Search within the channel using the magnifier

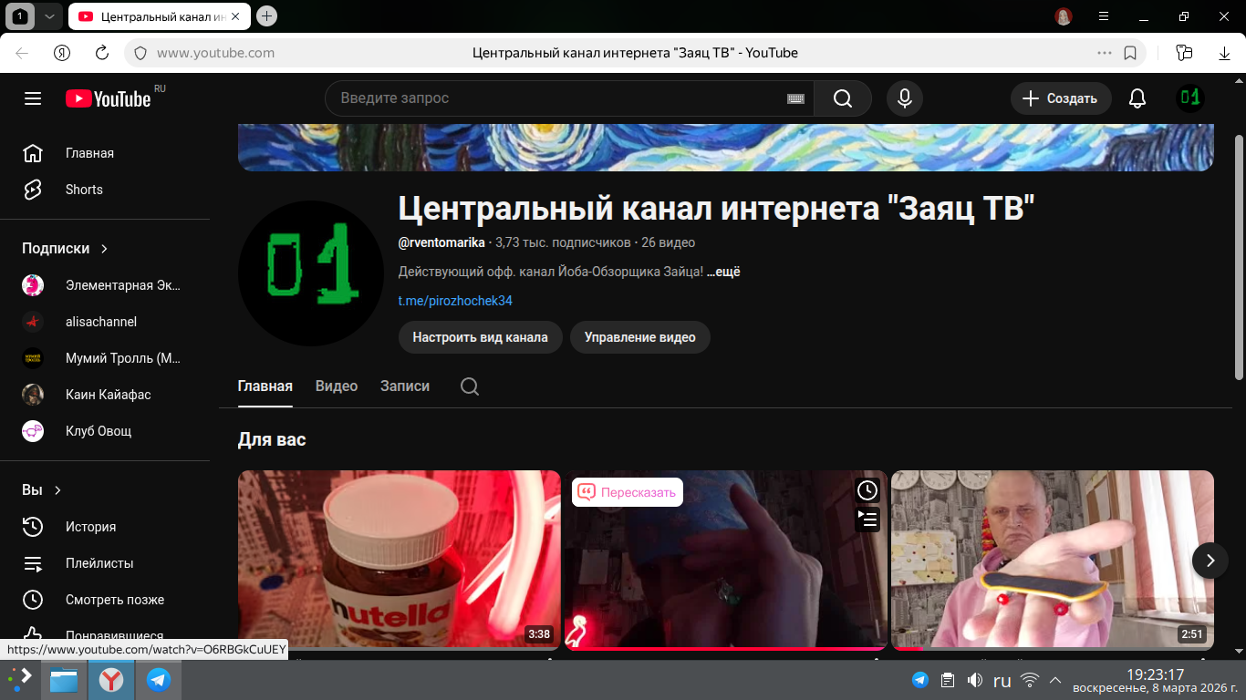tap(470, 386)
